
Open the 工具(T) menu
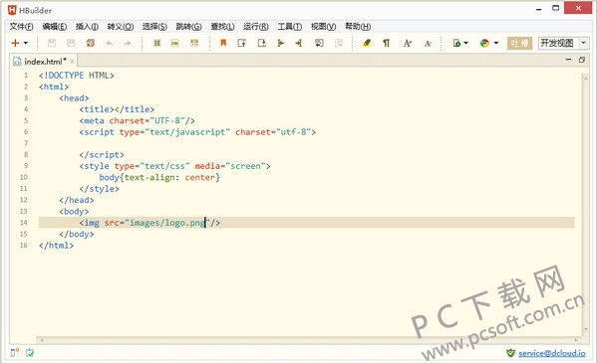(290, 26)
